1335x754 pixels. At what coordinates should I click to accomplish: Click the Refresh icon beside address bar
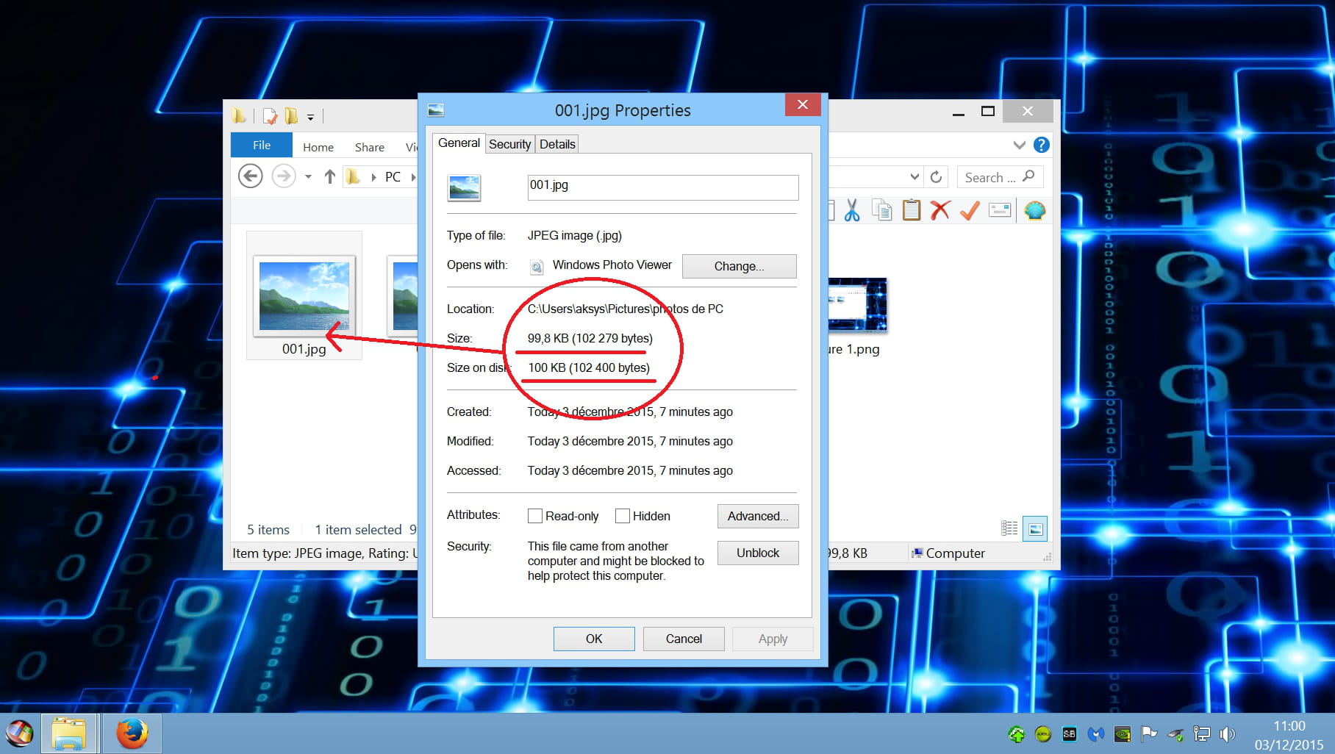pyautogui.click(x=936, y=177)
